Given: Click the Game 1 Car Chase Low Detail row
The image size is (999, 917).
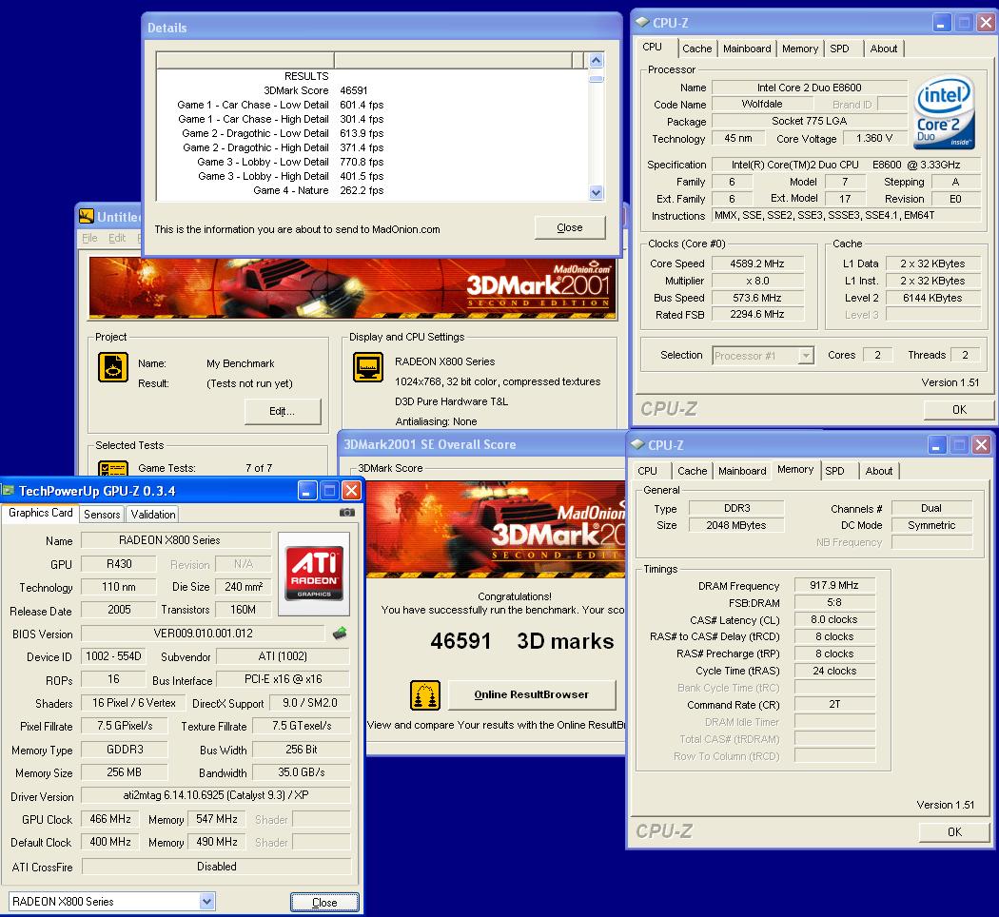Looking at the screenshot, I should pyautogui.click(x=281, y=105).
